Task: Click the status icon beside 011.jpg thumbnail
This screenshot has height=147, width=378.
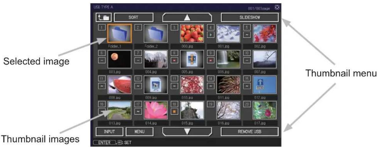Action: [x=211, y=86]
